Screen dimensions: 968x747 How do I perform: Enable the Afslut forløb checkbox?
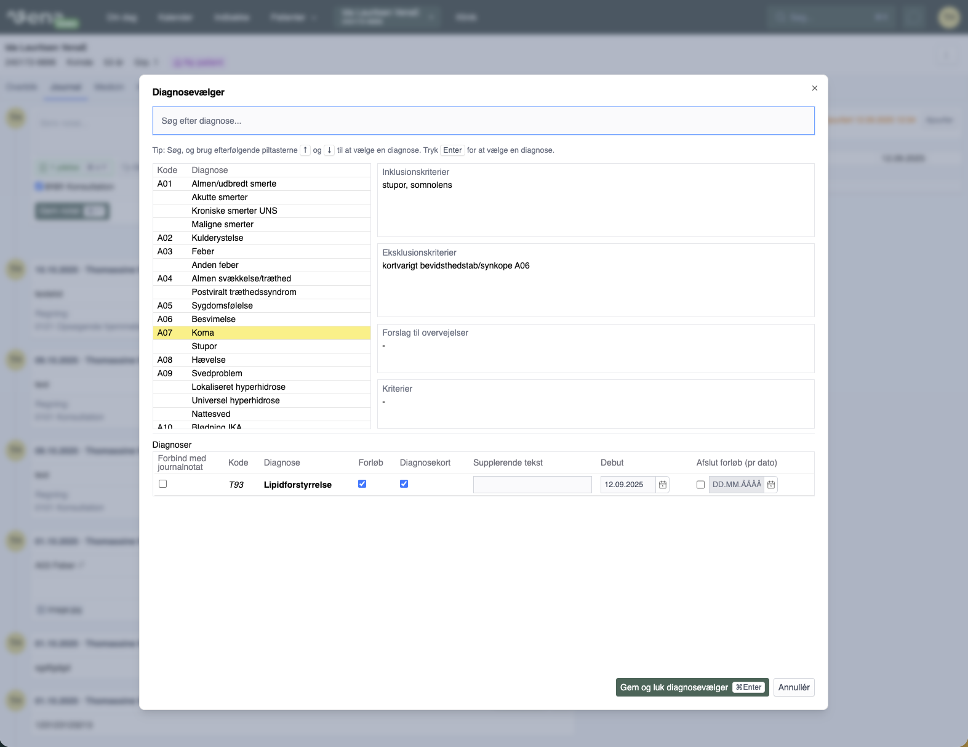[x=700, y=485]
